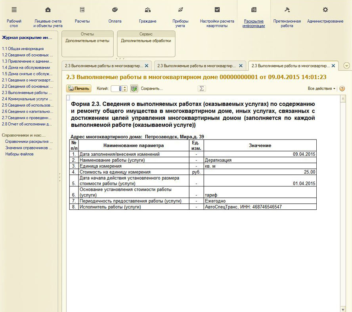Close the third 2.3 Выполняемые работы tab

click(x=333, y=66)
